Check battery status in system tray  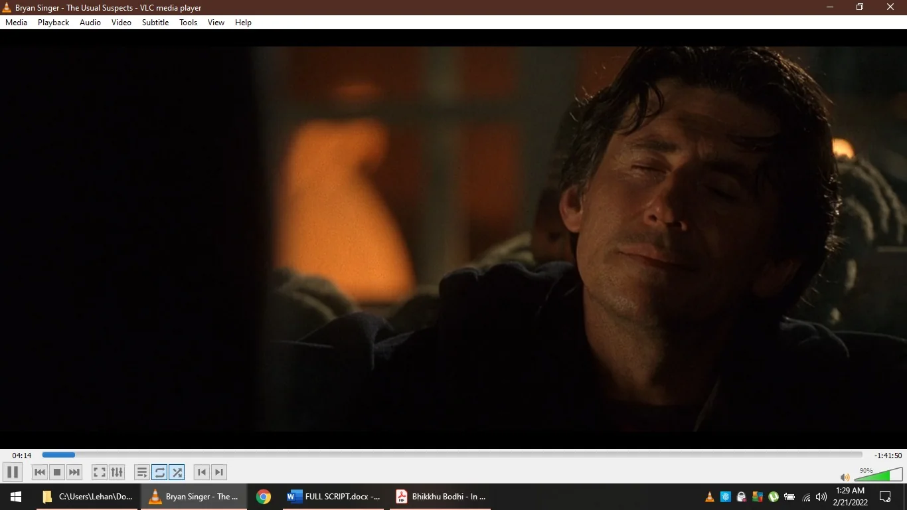point(789,497)
